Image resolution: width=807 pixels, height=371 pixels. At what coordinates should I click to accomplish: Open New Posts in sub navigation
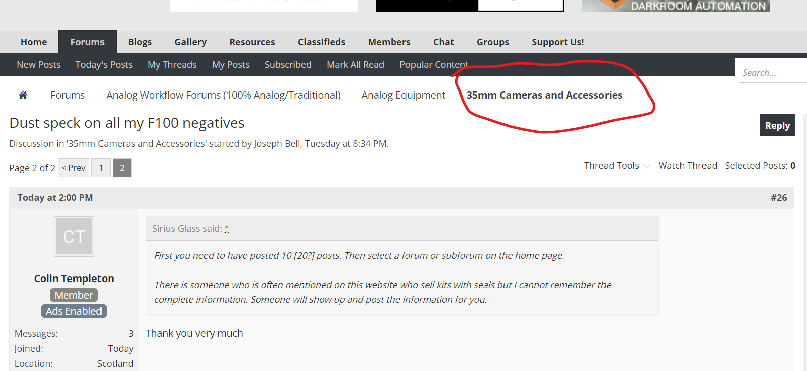pos(39,65)
